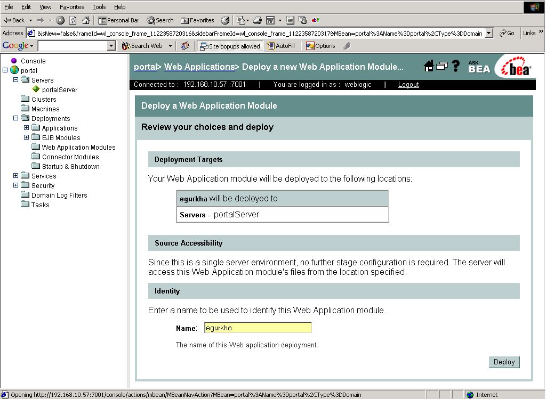This screenshot has height=399, width=546.
Task: Open the Edit with Word dropdown arrow
Action: tap(280, 20)
